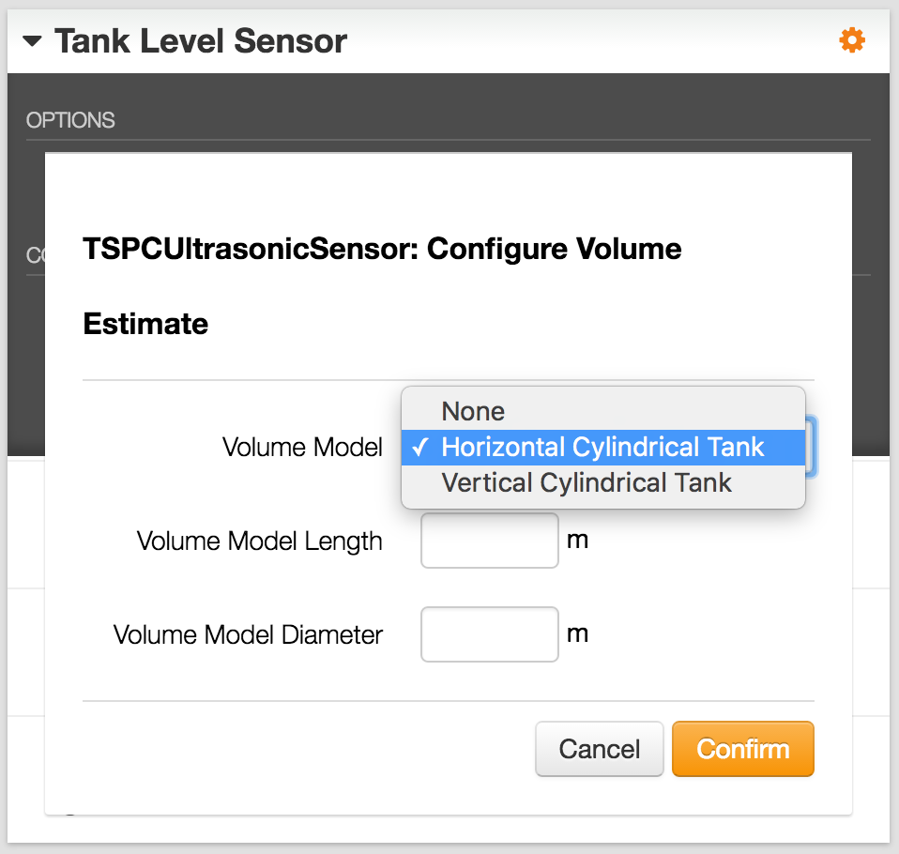Screen dimensions: 899x854
Task: Click the Volume Model Length input field
Action: point(490,541)
